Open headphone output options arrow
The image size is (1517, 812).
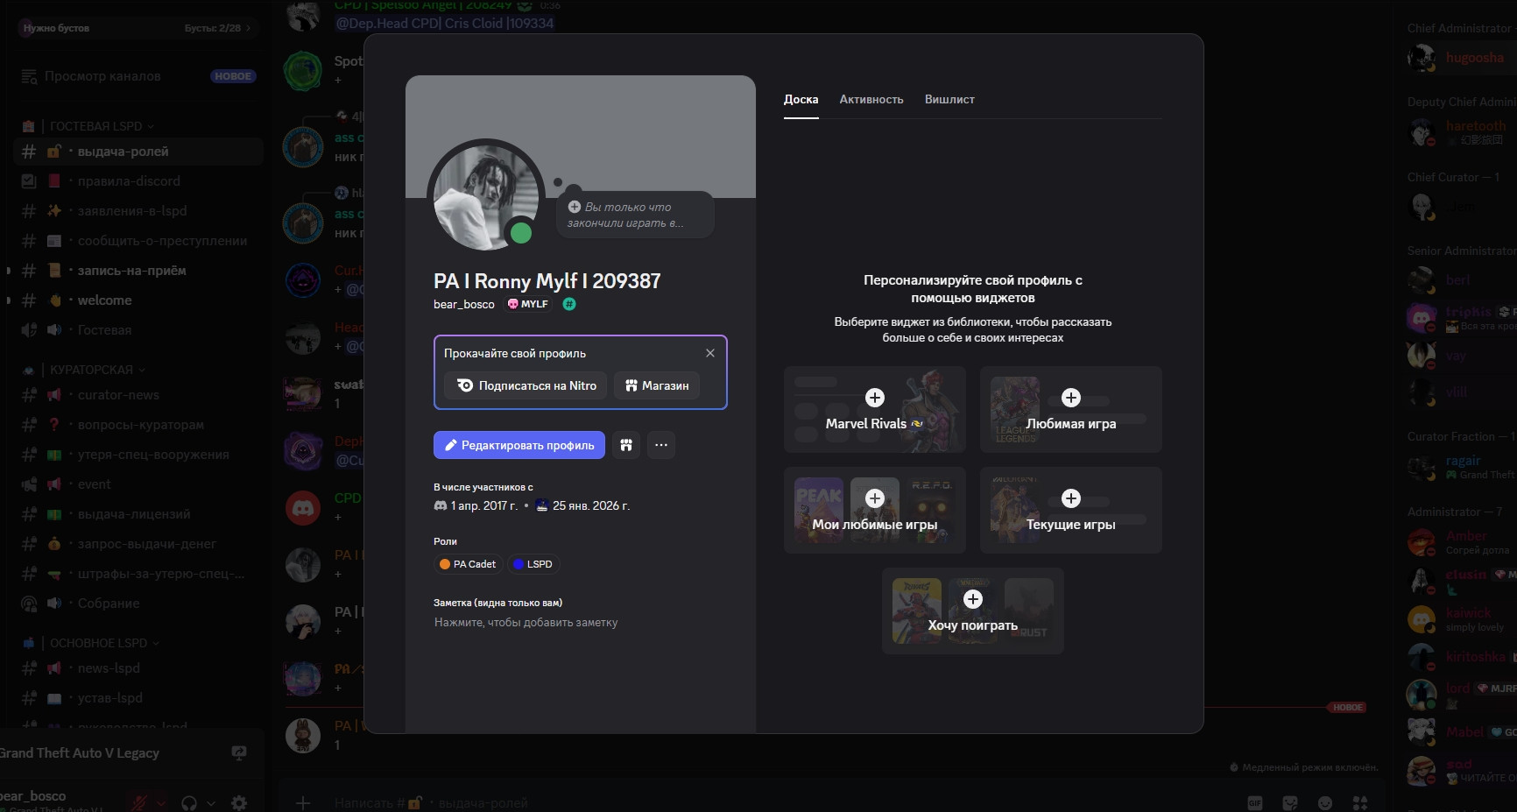tap(211, 802)
